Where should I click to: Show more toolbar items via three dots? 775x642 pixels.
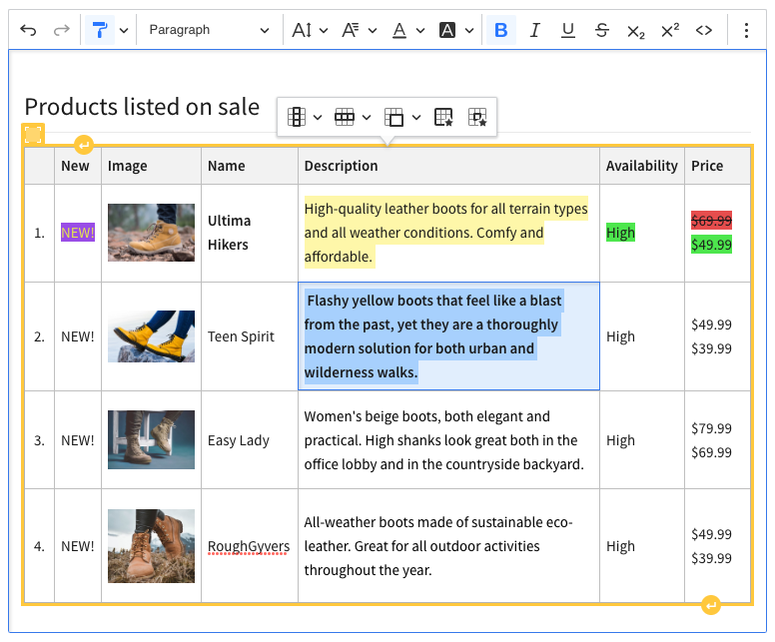coord(746,30)
